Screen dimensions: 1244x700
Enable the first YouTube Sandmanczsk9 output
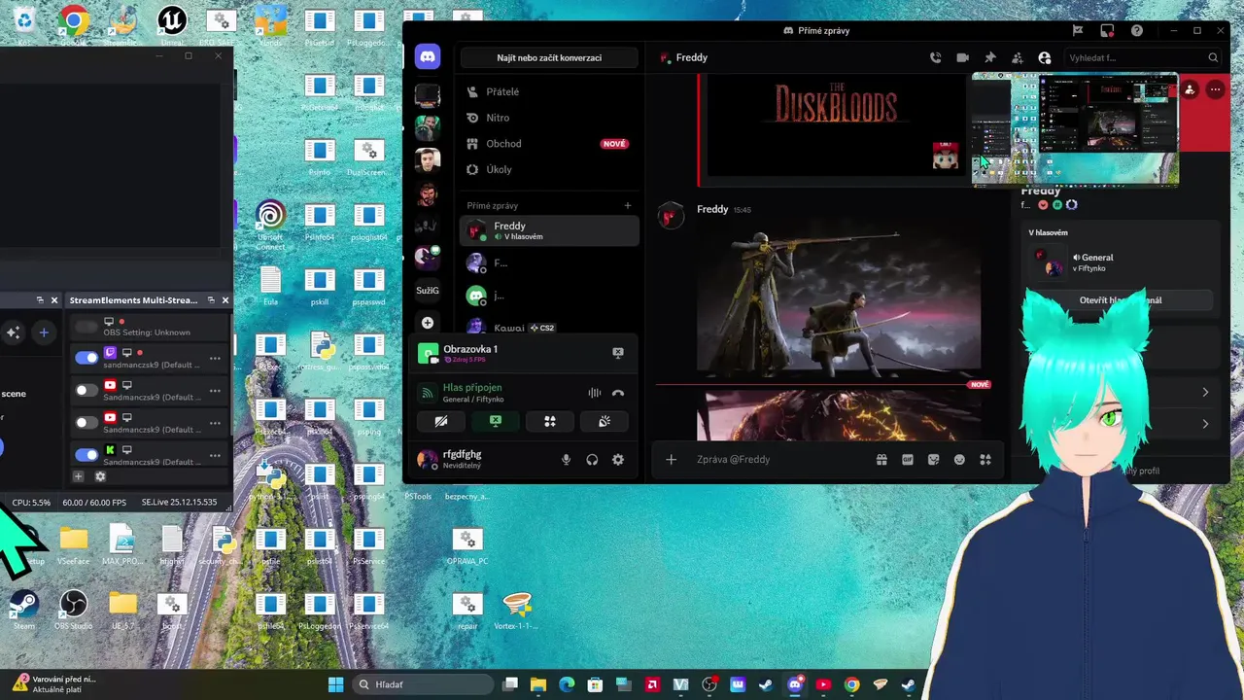click(86, 390)
